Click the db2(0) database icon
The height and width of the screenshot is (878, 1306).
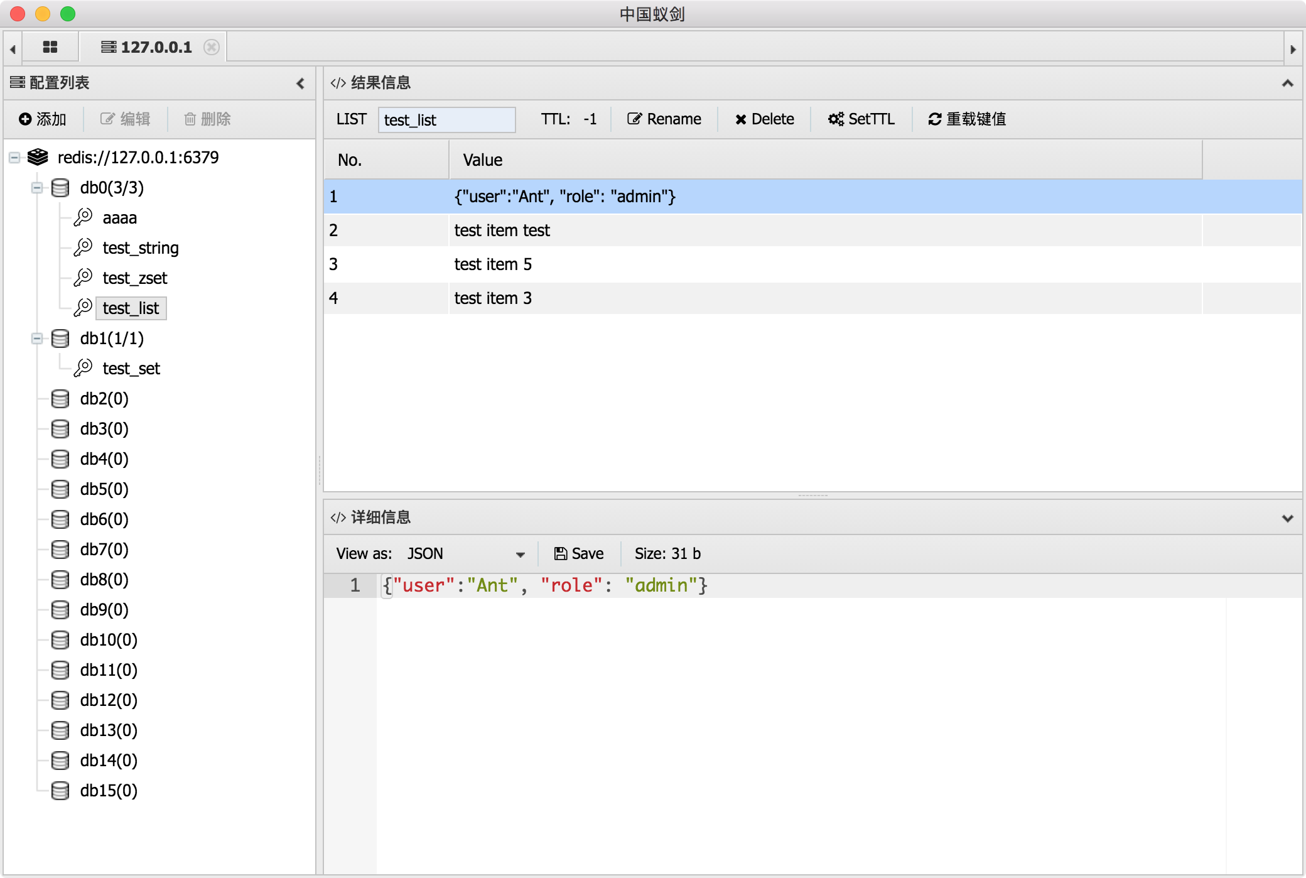[x=60, y=399]
